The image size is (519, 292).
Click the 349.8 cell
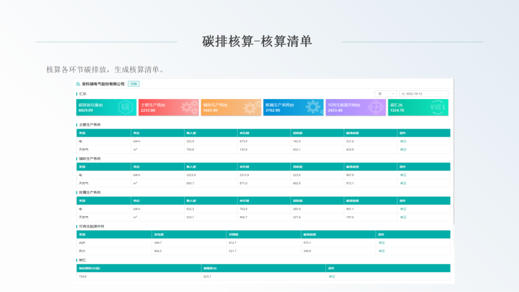(x=307, y=251)
